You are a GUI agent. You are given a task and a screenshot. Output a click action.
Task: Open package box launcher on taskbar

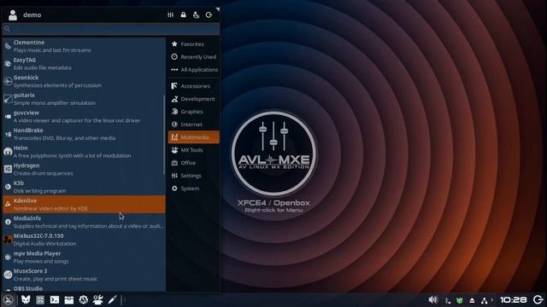pos(69,299)
